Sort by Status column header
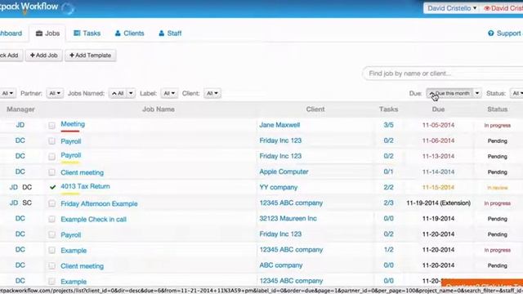This screenshot has height=294, width=523. point(498,109)
